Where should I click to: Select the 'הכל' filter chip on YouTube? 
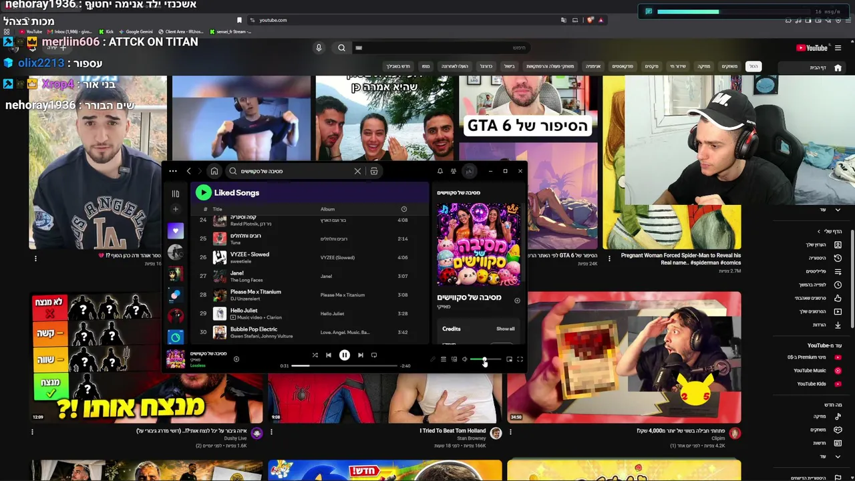(x=753, y=66)
